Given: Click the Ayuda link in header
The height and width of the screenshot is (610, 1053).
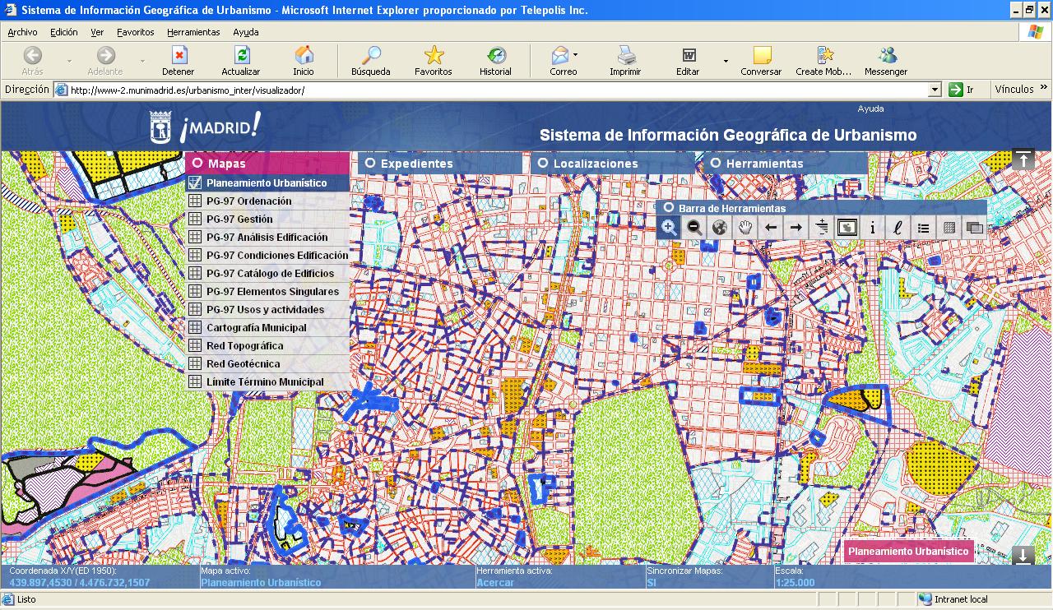Looking at the screenshot, I should (x=870, y=109).
